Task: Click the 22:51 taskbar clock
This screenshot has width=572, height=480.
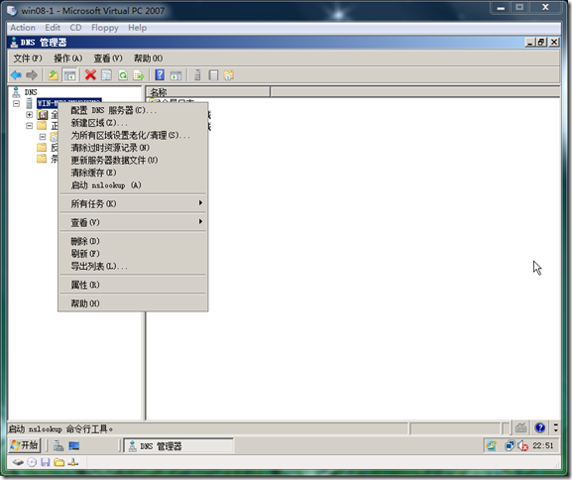Action: coord(543,445)
